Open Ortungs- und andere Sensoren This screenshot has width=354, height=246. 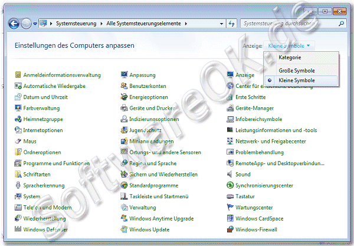pos(165,152)
